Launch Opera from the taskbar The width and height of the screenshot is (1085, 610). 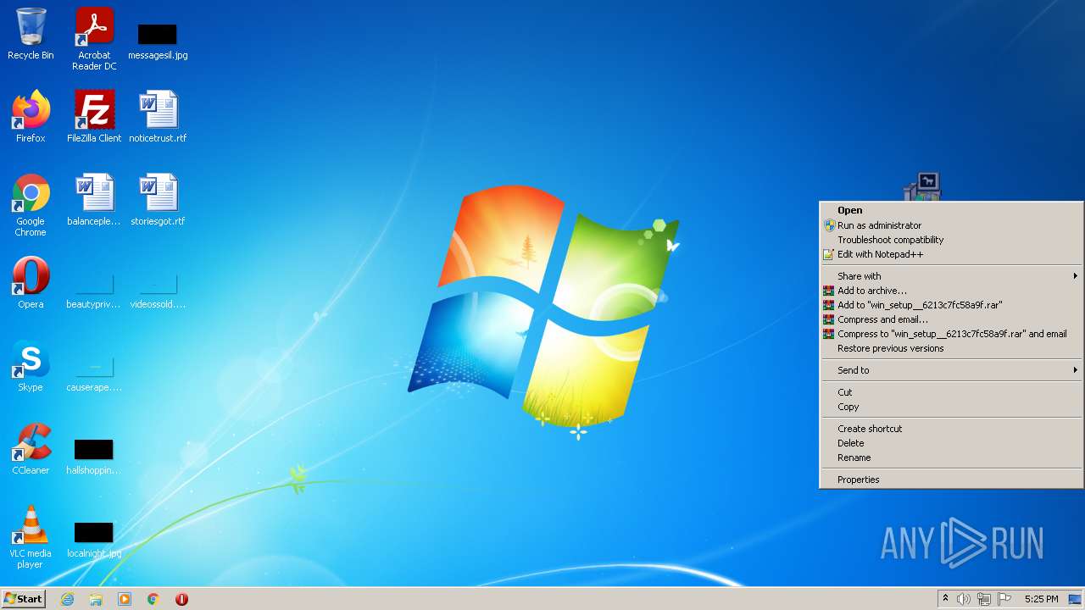click(181, 599)
